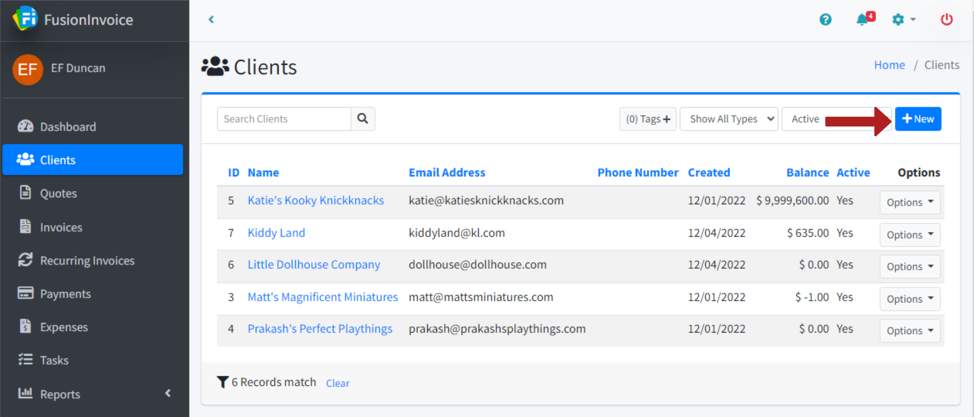The image size is (974, 417).
Task: Click the red power logout icon
Action: point(946,19)
